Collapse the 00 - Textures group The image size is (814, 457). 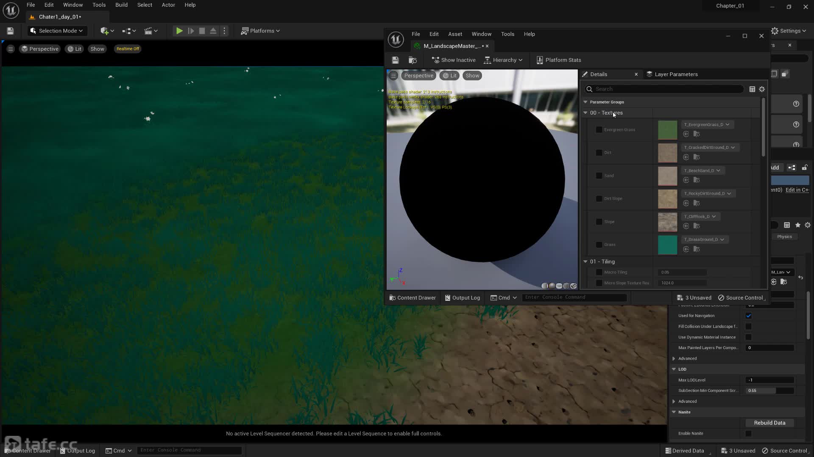585,113
